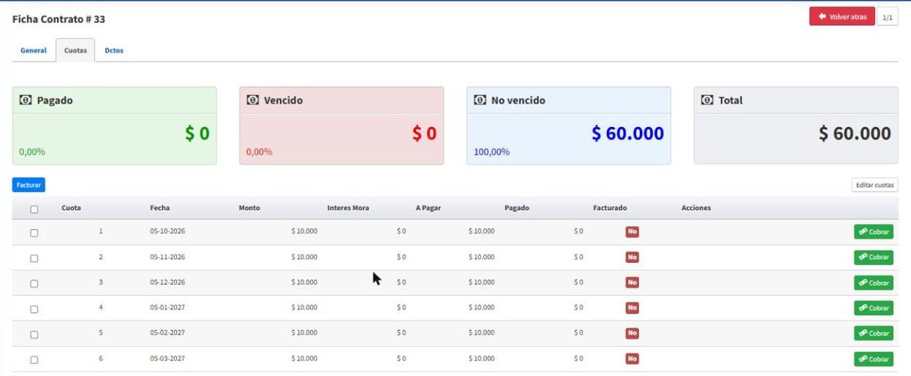Click Cobrar for the 05-12-2026 installment
The width and height of the screenshot is (911, 376).
pyautogui.click(x=874, y=283)
